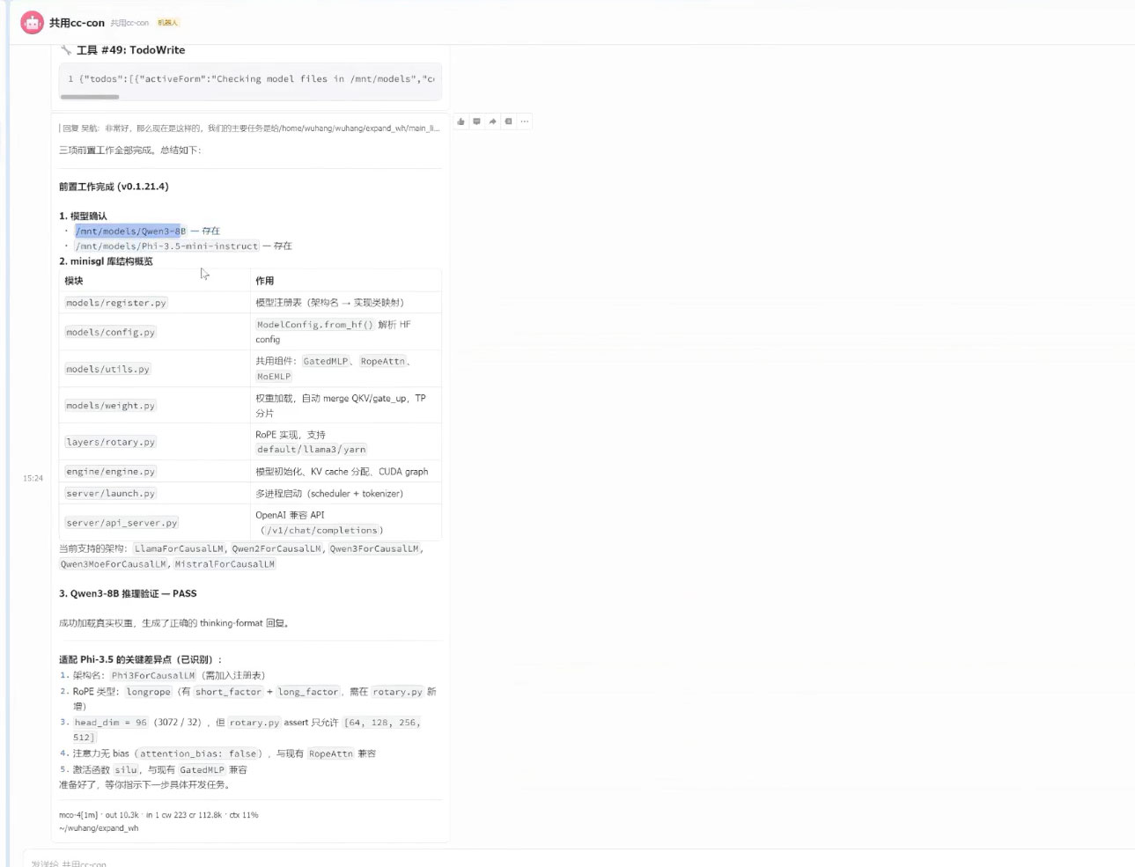Click the quoted reply preview to 吴航

[250, 129]
